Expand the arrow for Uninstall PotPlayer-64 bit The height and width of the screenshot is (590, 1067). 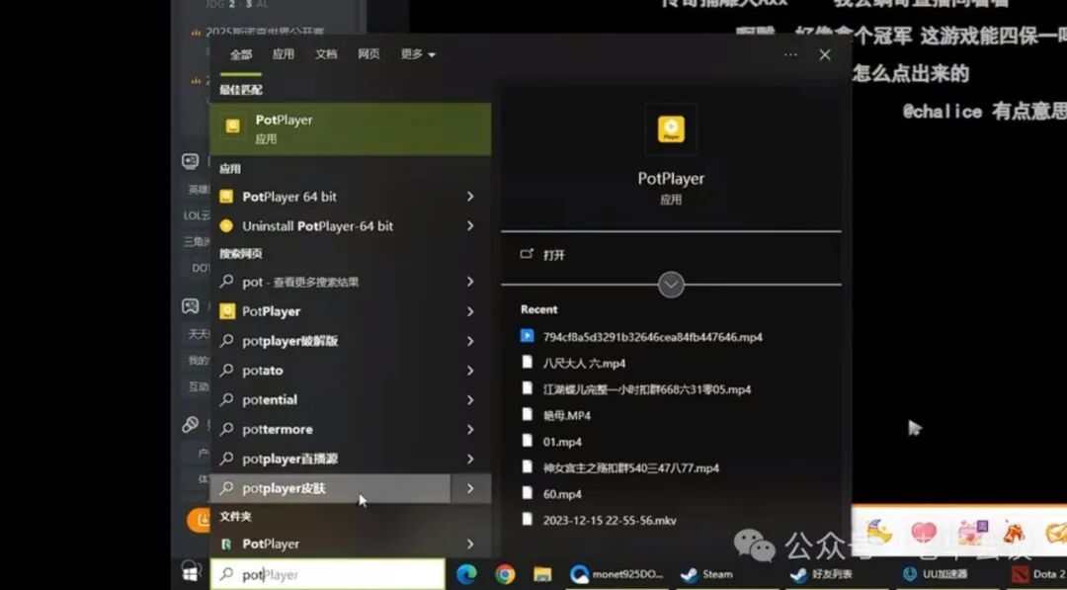click(x=470, y=226)
